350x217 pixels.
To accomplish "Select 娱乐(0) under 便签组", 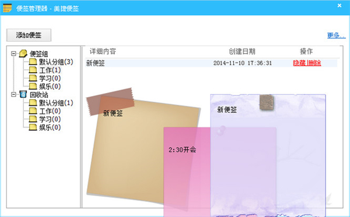I will tap(50, 86).
